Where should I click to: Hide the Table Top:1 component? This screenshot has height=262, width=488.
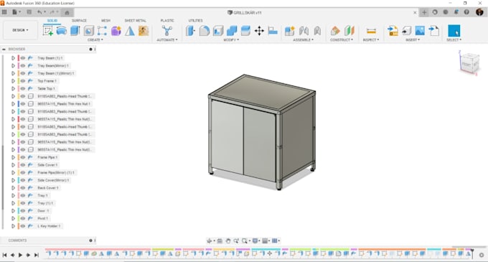click(23, 89)
